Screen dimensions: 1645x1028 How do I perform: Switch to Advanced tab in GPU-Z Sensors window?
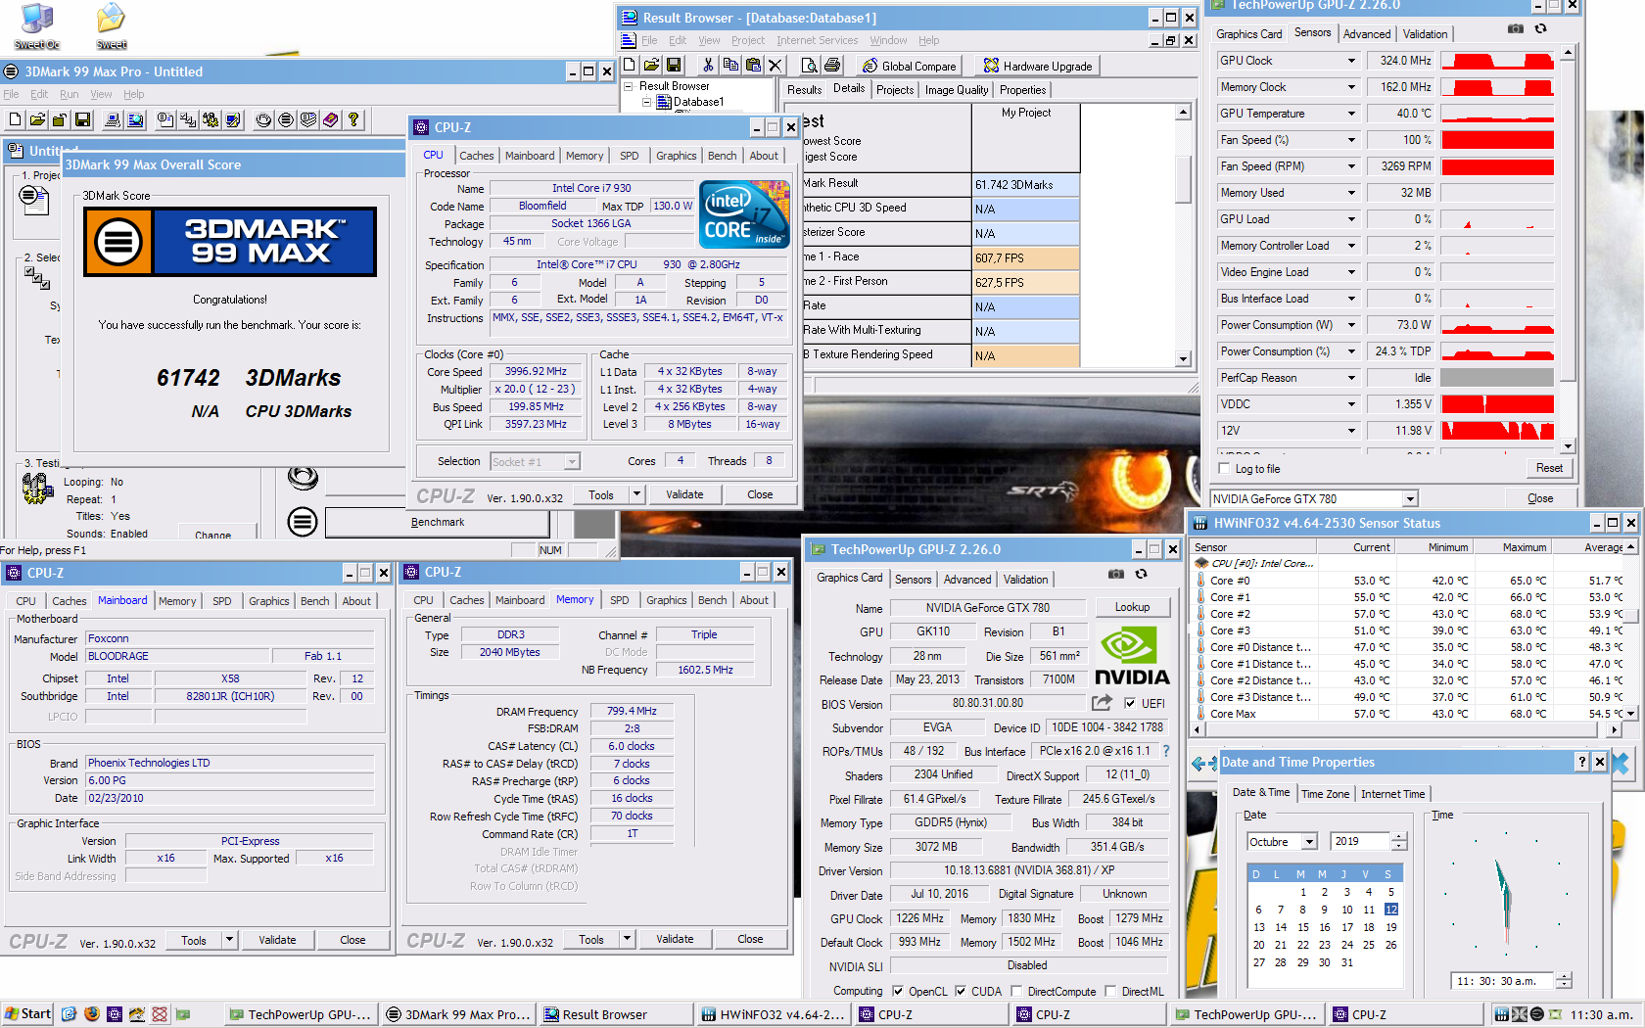[x=1366, y=33]
